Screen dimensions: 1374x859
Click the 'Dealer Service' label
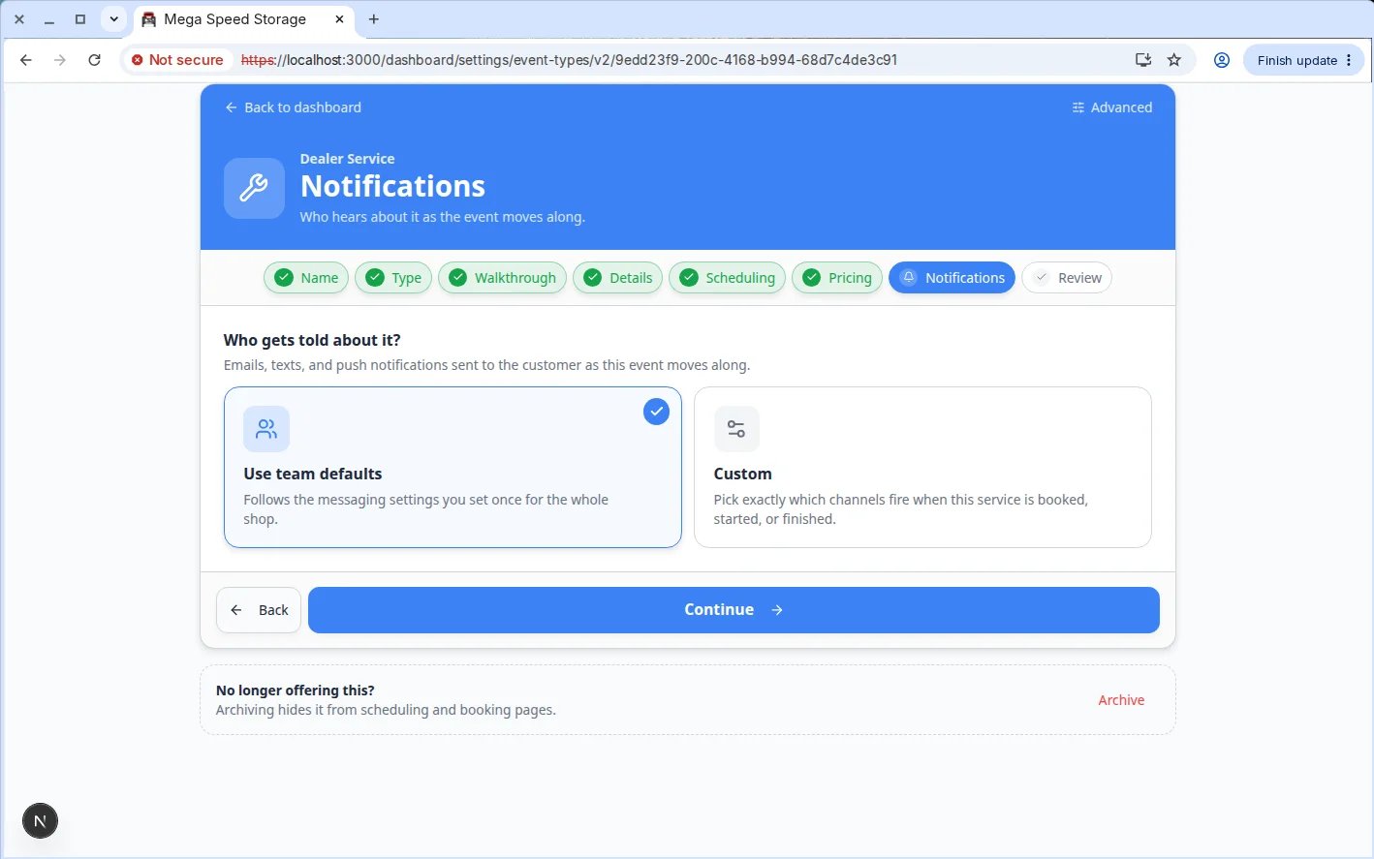(347, 159)
